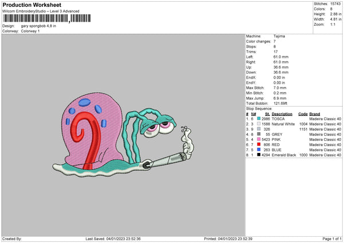
Task: Click the Colors value 8
Action: 331,9
